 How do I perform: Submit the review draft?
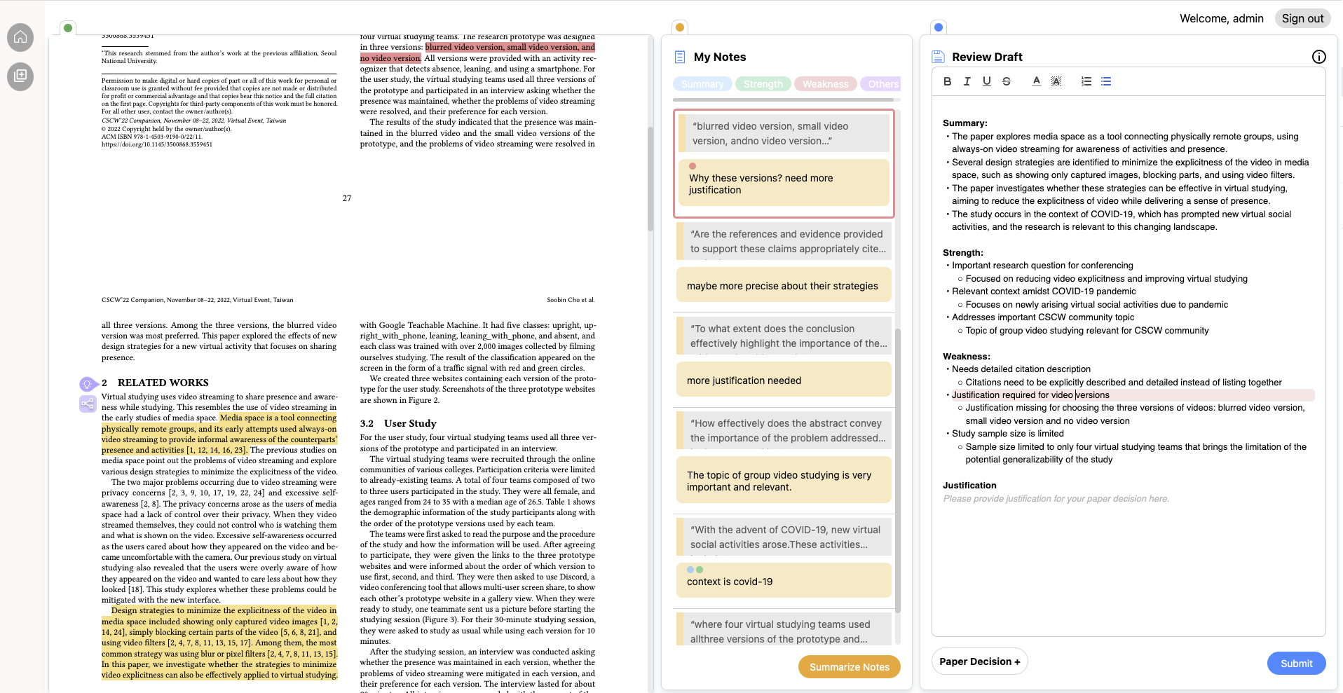pos(1296,664)
